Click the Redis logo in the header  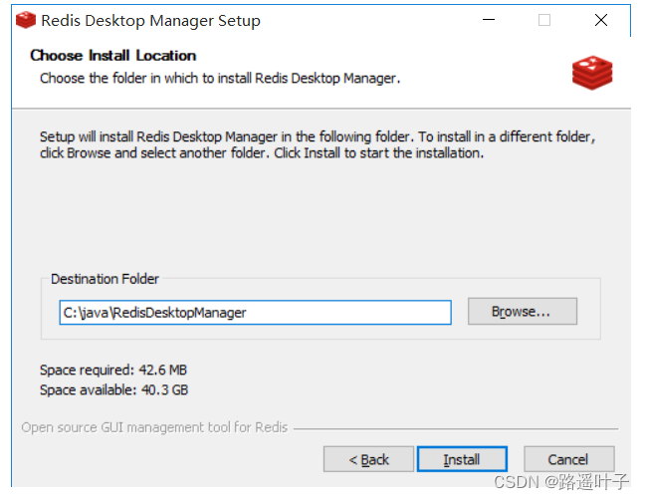(592, 73)
